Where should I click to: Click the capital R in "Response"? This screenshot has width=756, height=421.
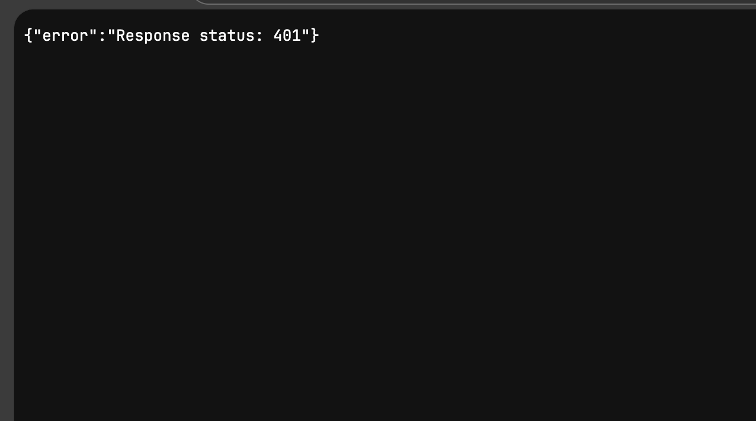[121, 36]
